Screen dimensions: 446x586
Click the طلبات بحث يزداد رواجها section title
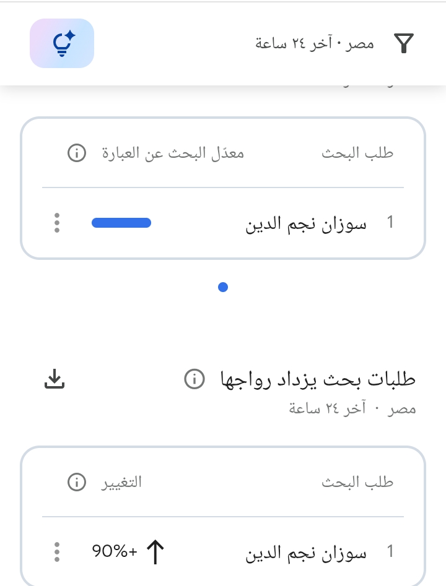(318, 379)
